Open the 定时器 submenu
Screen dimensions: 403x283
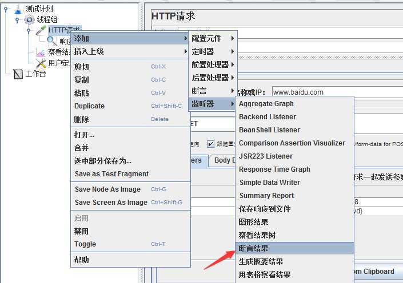tap(213, 51)
